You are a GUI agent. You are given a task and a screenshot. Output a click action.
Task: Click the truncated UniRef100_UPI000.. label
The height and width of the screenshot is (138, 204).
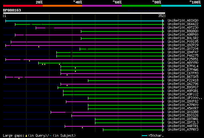pyautogui.click(x=185, y=98)
